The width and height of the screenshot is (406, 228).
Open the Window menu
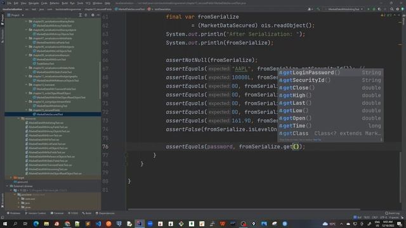pyautogui.click(x=97, y=3)
